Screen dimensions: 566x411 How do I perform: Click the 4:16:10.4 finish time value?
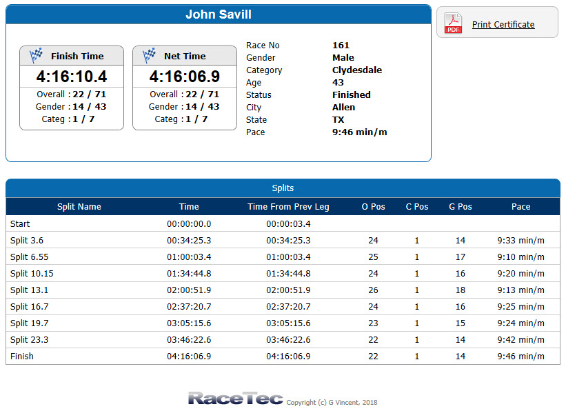72,77
